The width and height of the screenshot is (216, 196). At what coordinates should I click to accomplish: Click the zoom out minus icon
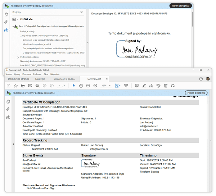88,86
